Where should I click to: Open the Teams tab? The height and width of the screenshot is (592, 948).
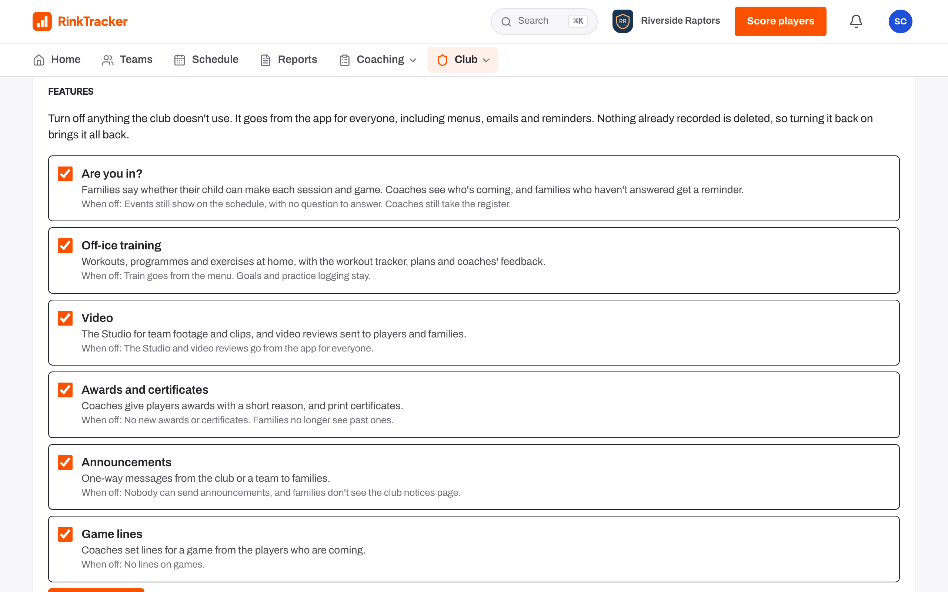(127, 60)
